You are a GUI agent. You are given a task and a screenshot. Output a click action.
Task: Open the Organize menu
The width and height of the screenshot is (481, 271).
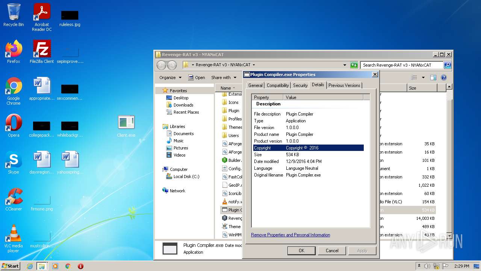170,78
